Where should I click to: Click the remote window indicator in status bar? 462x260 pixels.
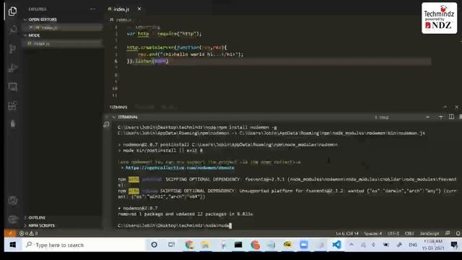coord(10,233)
